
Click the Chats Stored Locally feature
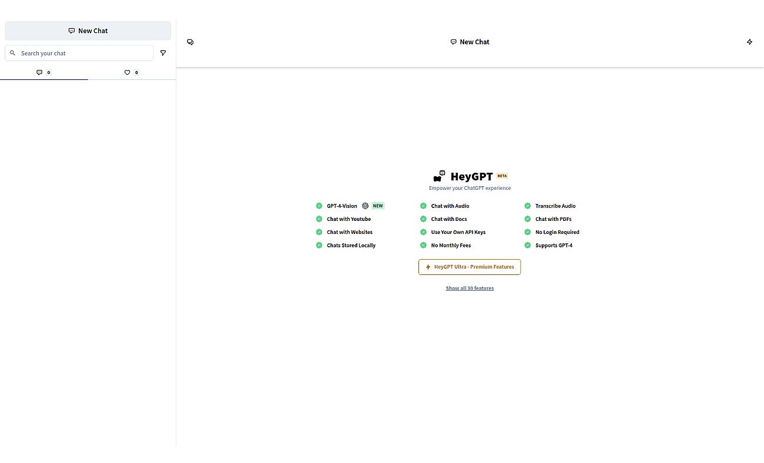[351, 246]
